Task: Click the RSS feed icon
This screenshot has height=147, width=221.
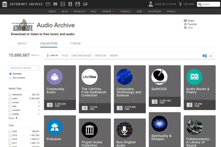Action: (185, 28)
